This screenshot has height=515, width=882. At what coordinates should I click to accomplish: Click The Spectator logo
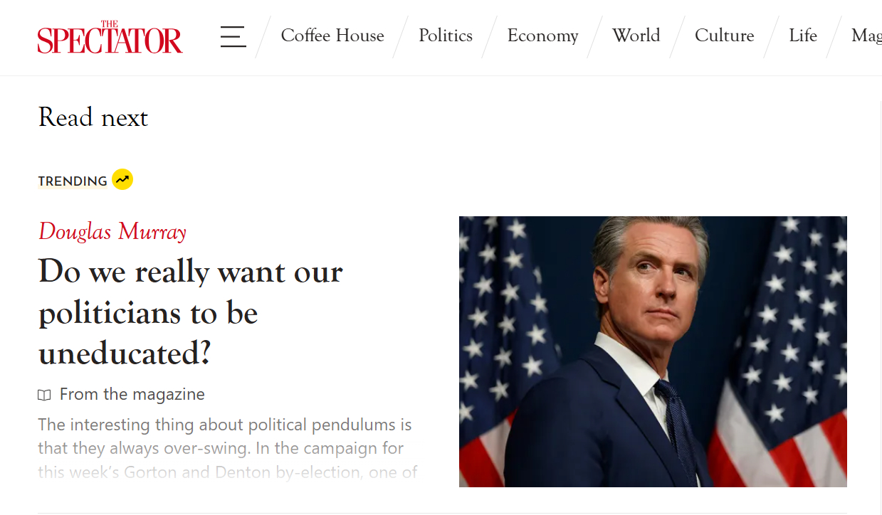[110, 38]
